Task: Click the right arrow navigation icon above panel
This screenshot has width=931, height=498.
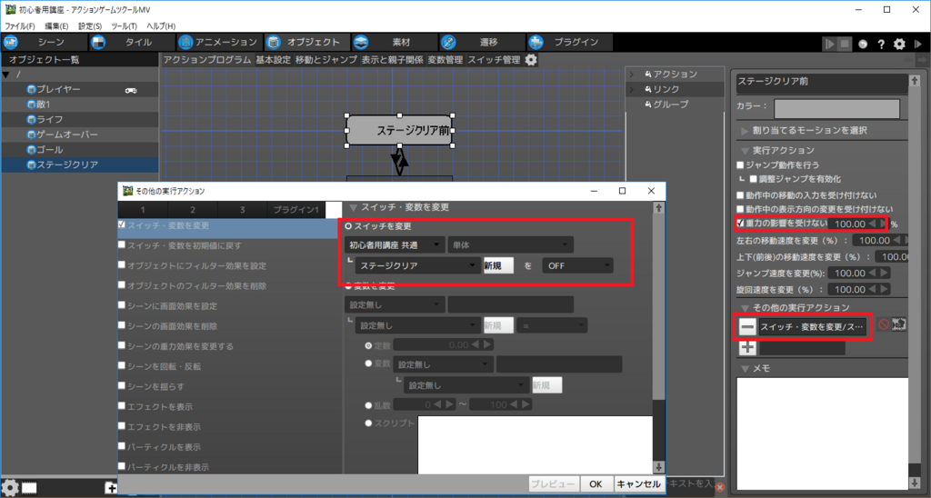Action: [x=924, y=60]
